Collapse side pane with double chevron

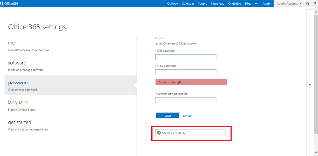310,85
